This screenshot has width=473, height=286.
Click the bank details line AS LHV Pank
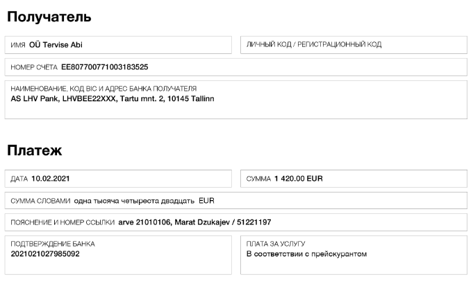(x=113, y=98)
